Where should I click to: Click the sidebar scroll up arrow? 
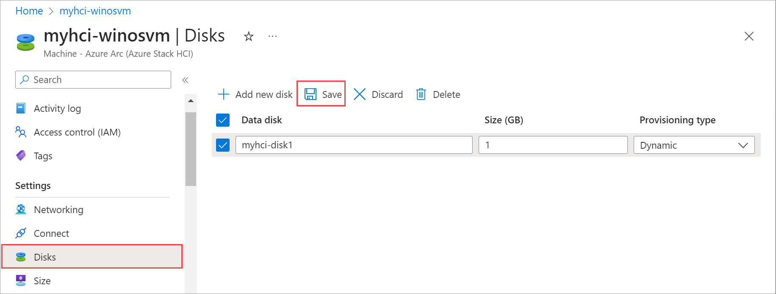click(191, 101)
